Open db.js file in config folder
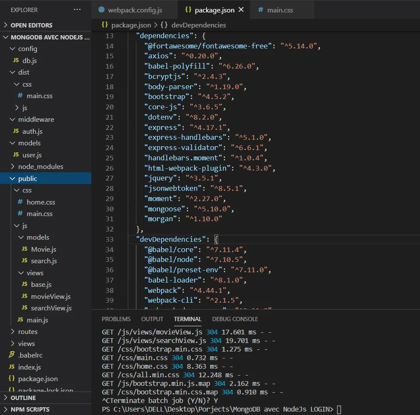This screenshot has width=420, height=415. 29,60
